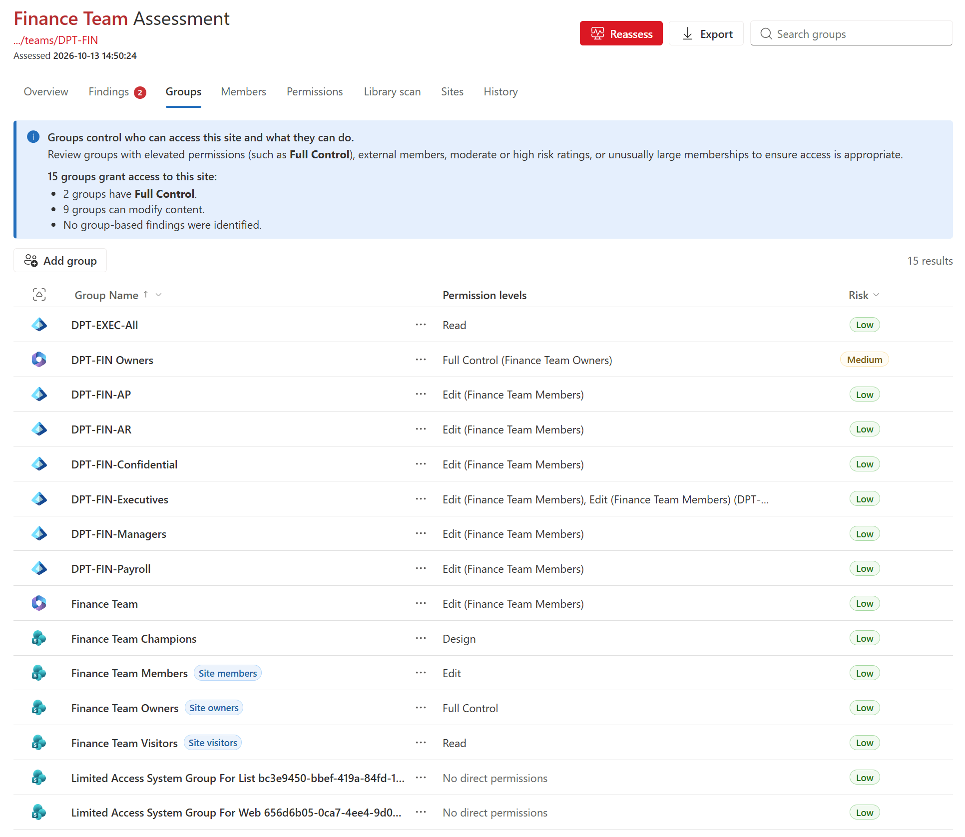
Task: Open the Findings tab
Action: pyautogui.click(x=117, y=92)
